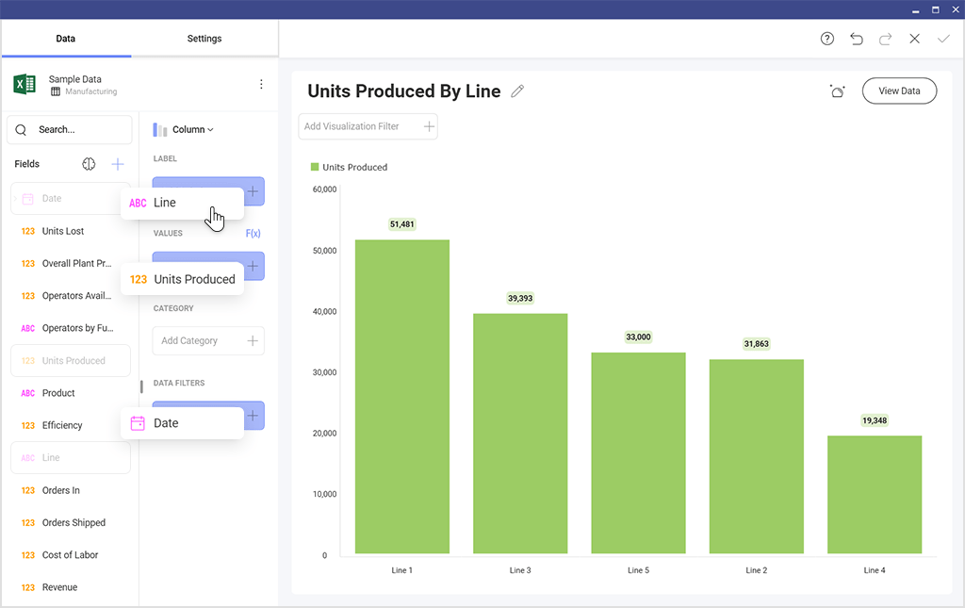Click the Undo icon in the toolbar
965x608 pixels.
[857, 39]
